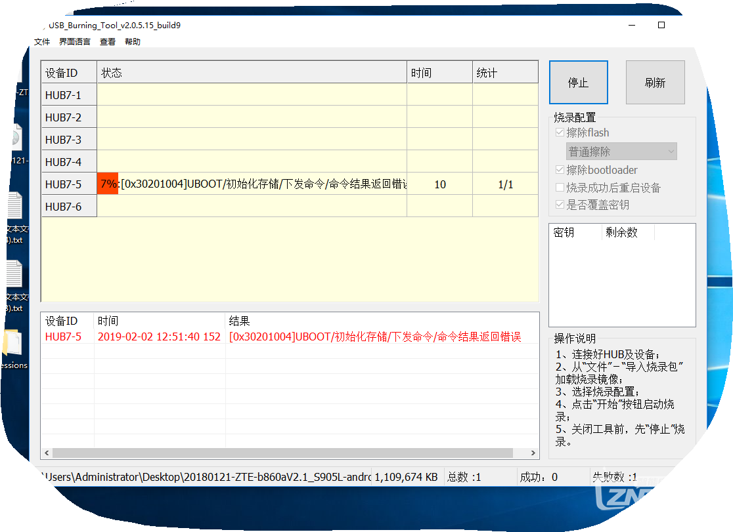
Task: Click the HUB7-5 time value 10
Action: 440,184
